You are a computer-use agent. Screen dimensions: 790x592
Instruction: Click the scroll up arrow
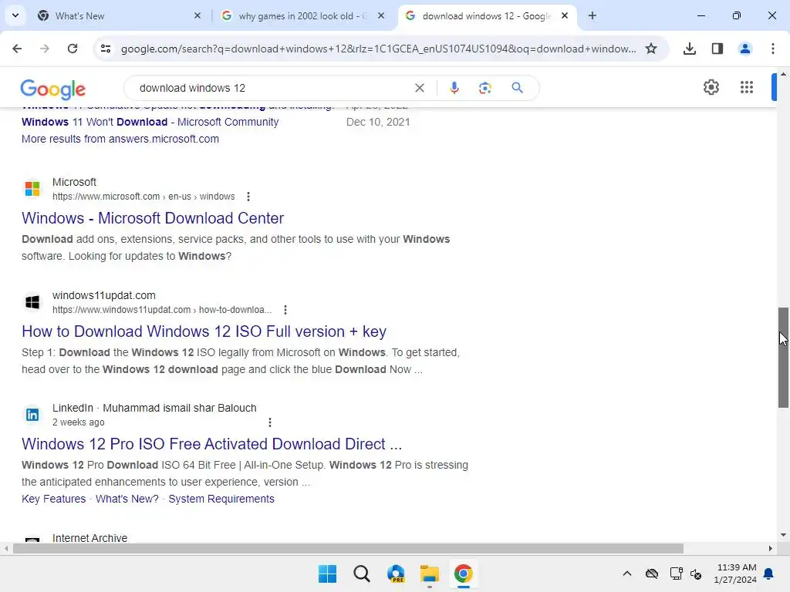coord(783,75)
